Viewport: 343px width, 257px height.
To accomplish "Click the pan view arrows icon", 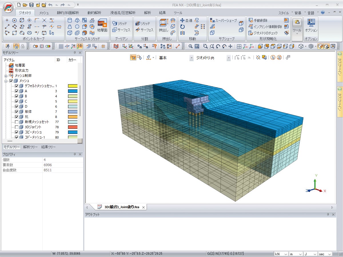I will 230,46.
